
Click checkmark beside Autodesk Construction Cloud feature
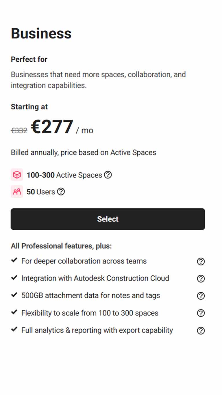[x=14, y=278]
